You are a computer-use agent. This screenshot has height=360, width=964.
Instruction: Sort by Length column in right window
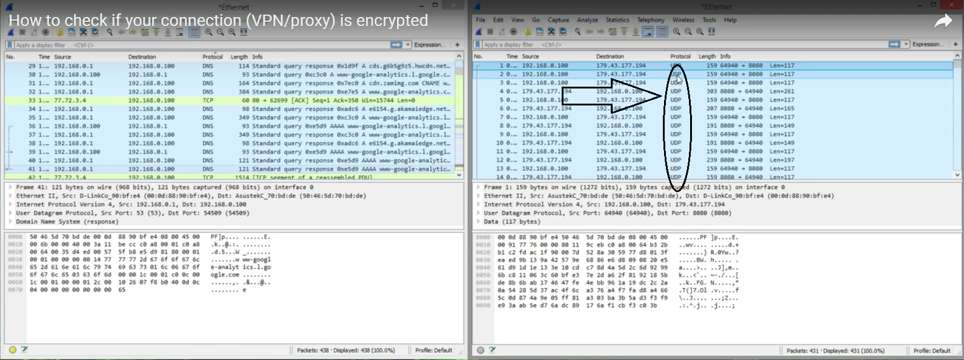click(707, 56)
